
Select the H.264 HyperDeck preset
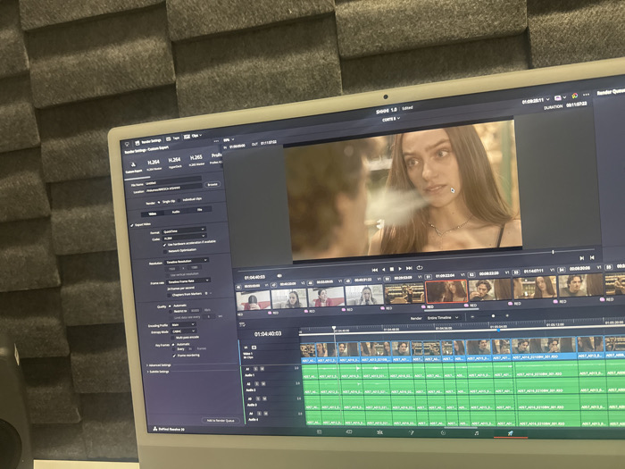pos(175,163)
